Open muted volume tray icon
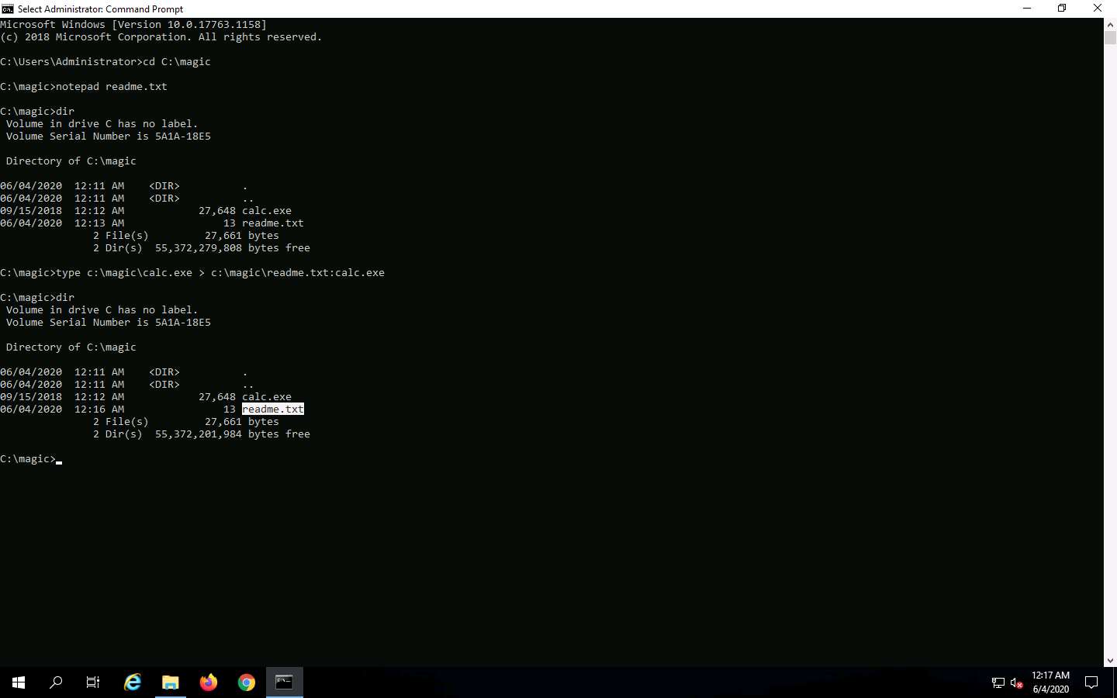1117x698 pixels. pos(1017,683)
